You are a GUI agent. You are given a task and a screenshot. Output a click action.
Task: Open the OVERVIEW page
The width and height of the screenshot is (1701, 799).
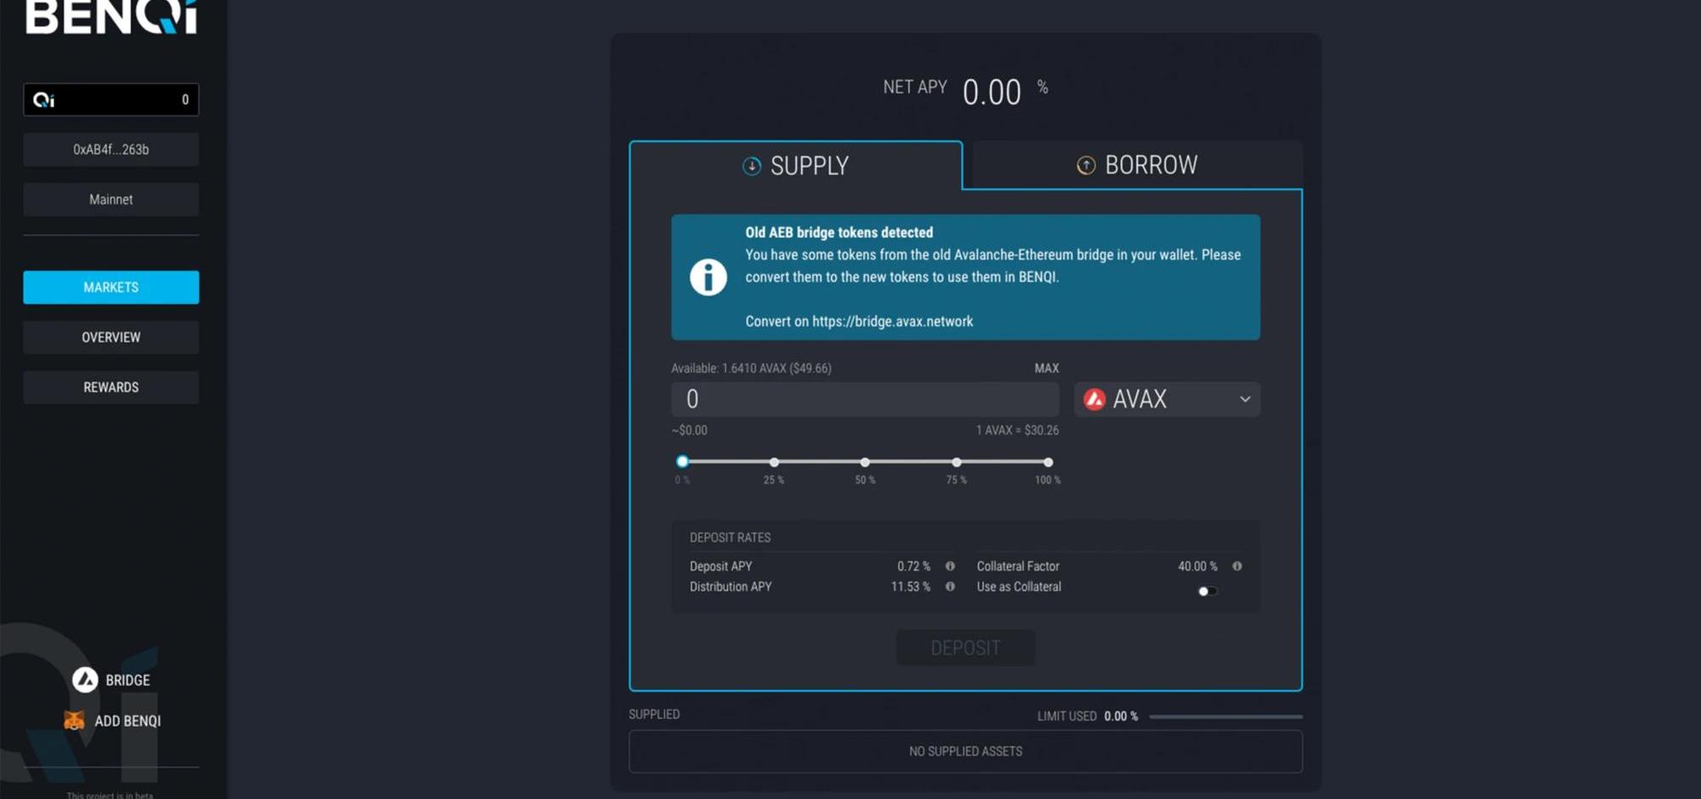tap(111, 337)
